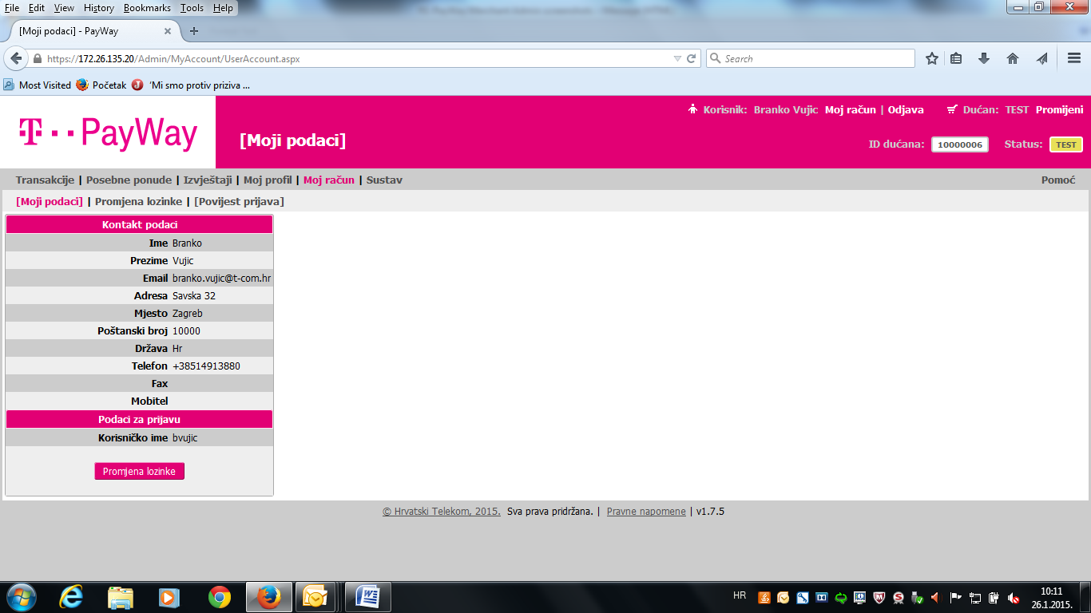Open the Povijest prijava tab
This screenshot has height=613, width=1091.
(x=239, y=202)
